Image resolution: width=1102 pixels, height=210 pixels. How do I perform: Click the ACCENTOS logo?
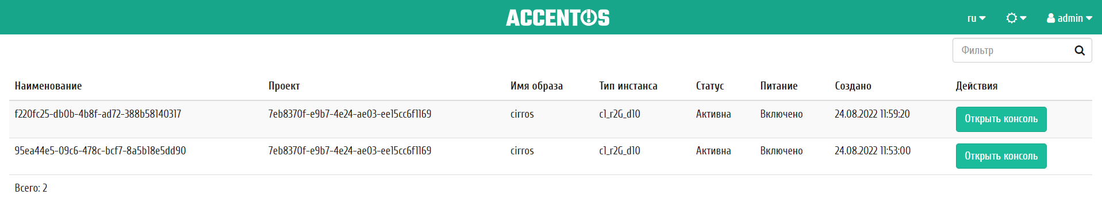click(x=558, y=18)
